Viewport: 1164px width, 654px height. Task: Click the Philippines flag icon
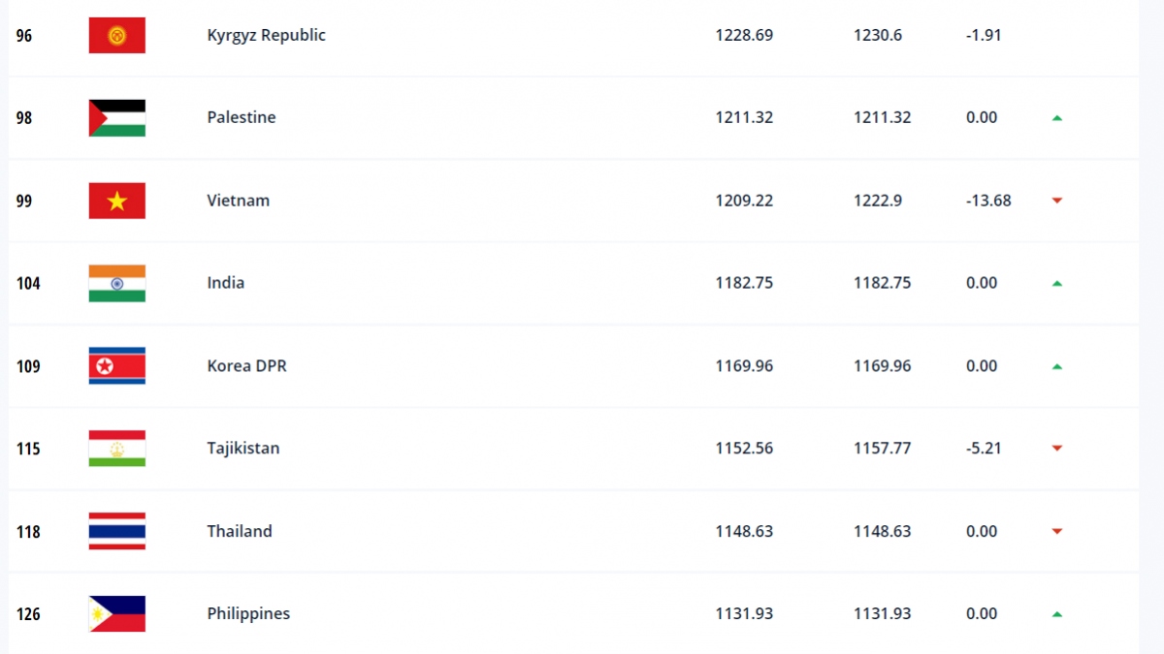point(116,614)
